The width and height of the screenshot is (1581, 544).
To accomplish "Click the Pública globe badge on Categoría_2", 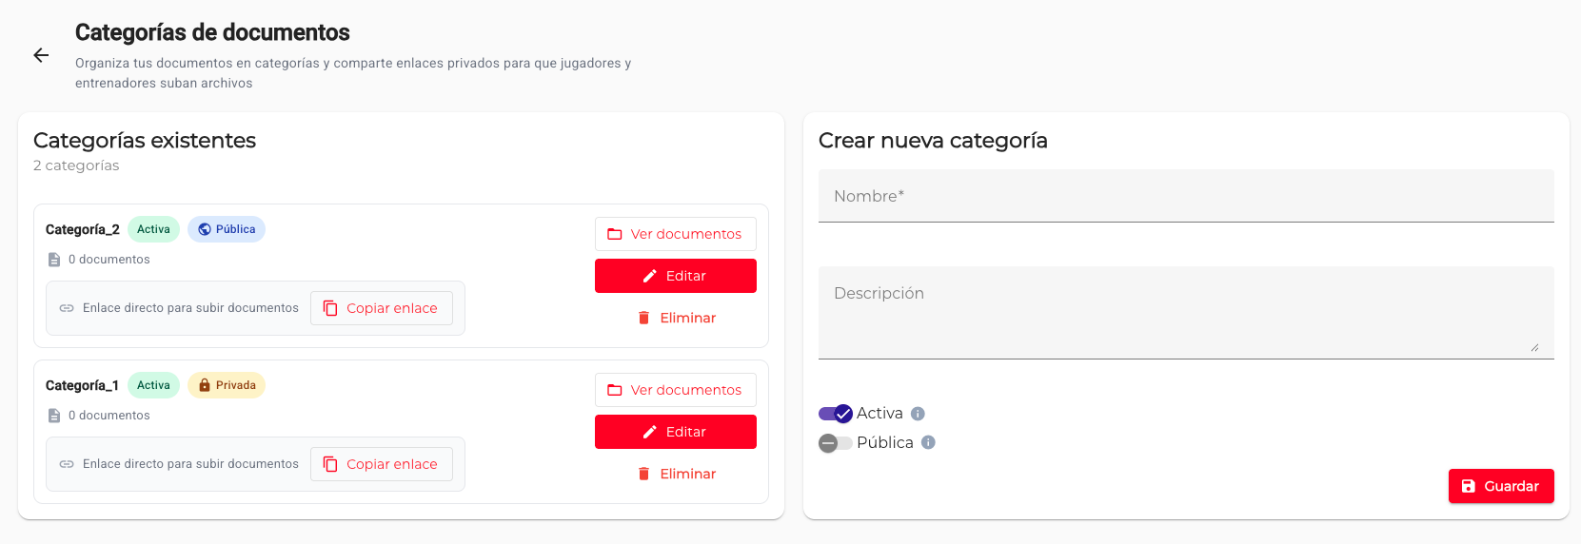I will (x=227, y=229).
